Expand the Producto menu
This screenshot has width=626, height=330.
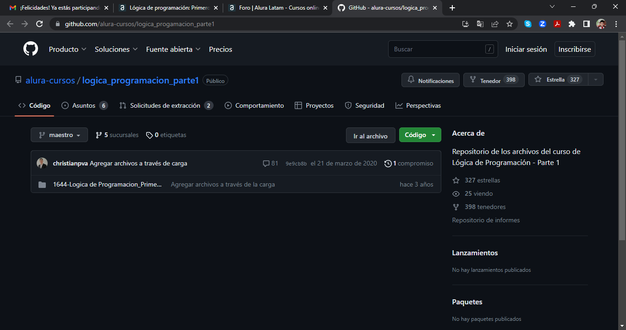68,49
